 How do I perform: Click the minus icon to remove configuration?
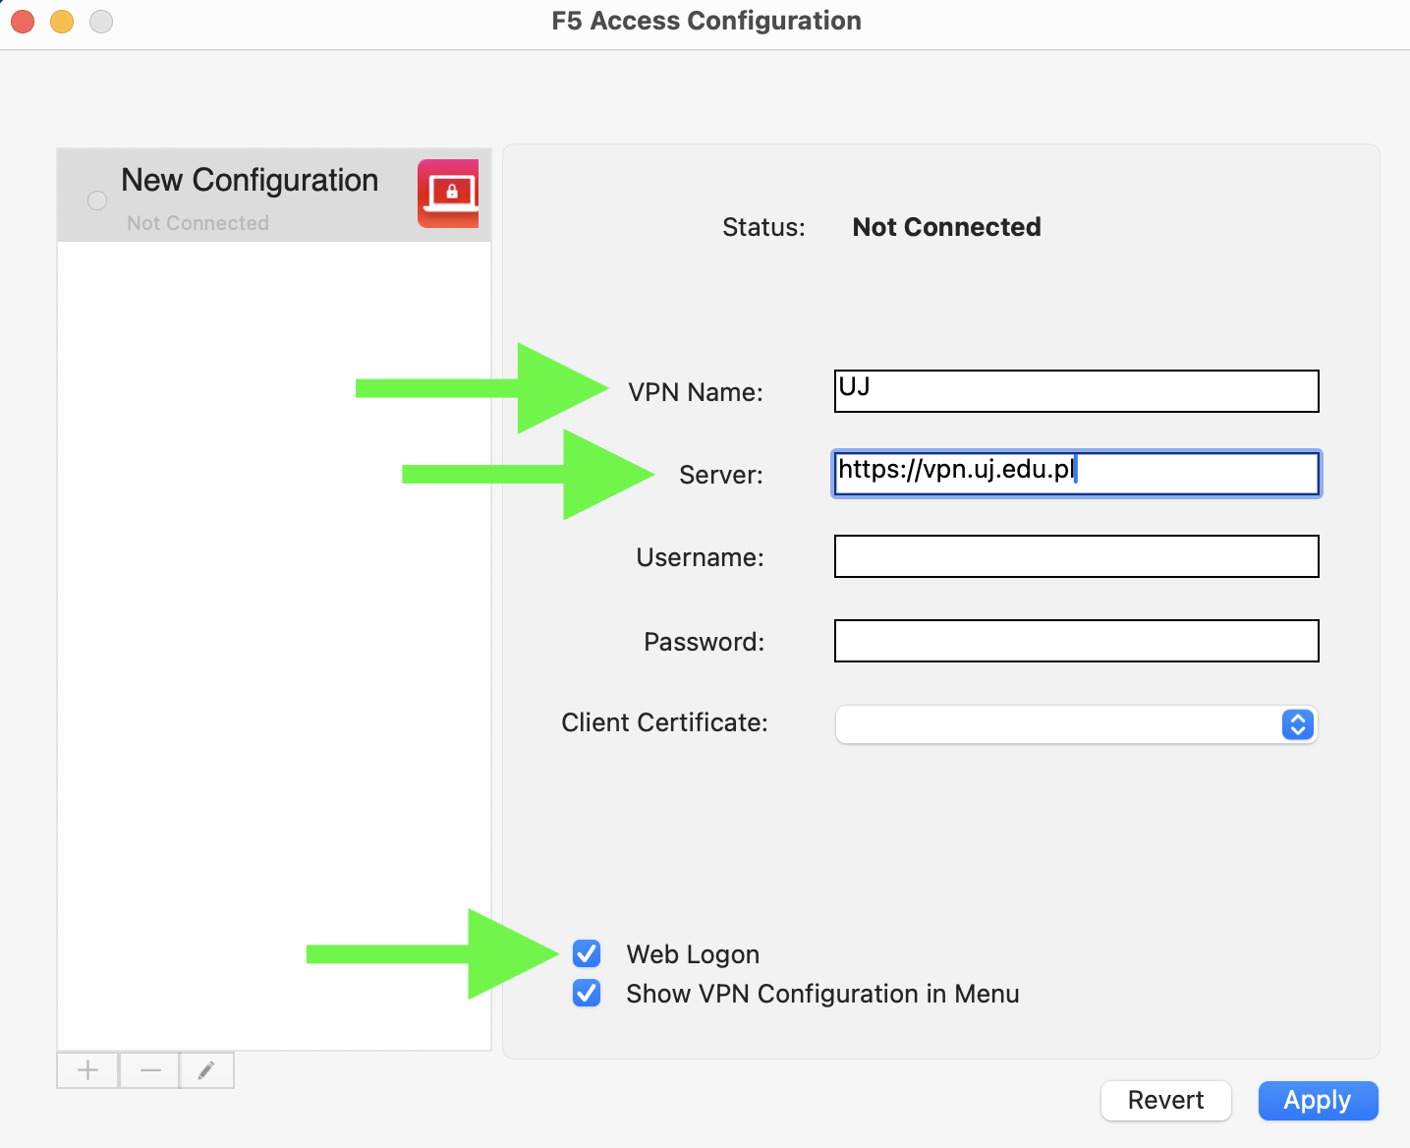[149, 1070]
